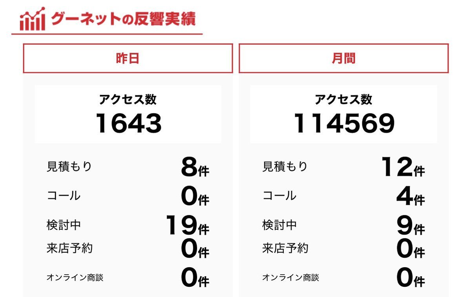Screen dimensions: 471x297
Task: Select コール row under 昨日
Action: click(128, 195)
